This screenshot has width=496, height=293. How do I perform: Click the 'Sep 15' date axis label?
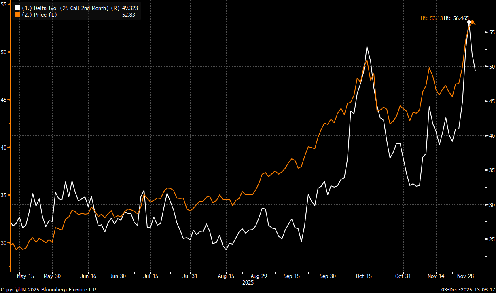291,276
